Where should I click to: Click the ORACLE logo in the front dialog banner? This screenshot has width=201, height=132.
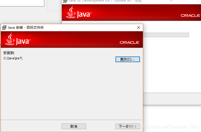click(130, 42)
